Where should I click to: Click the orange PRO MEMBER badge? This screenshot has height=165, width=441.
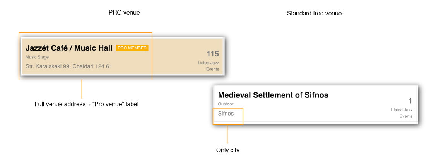132,48
